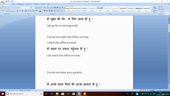Toggle show paragraph marks

[x=63, y=8]
